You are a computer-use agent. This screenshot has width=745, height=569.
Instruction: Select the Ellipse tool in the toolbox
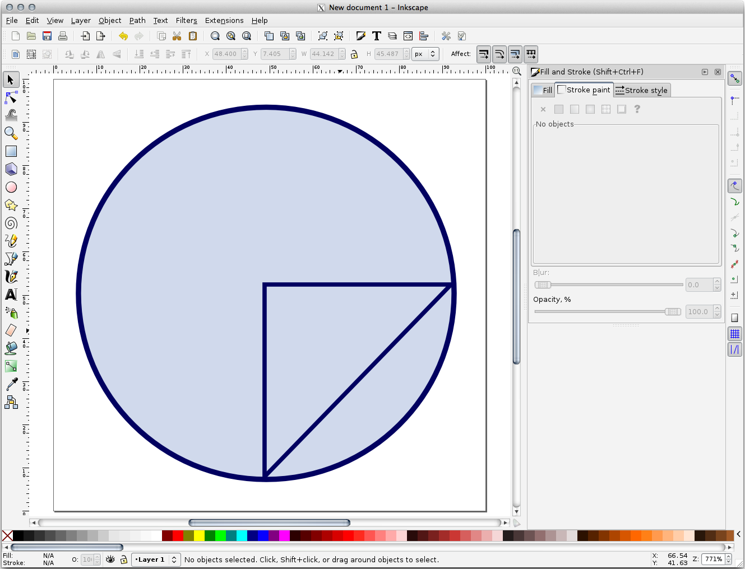point(11,187)
